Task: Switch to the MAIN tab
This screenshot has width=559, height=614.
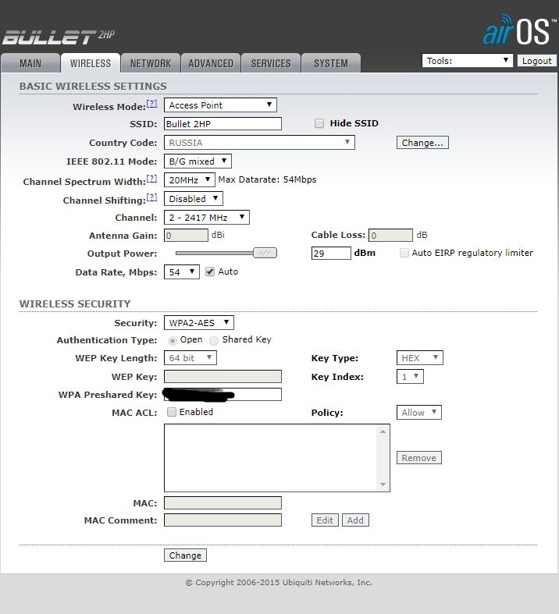Action: [30, 63]
